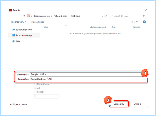Click the Имя файла input field
This screenshot has width=156, height=116.
coord(86,74)
